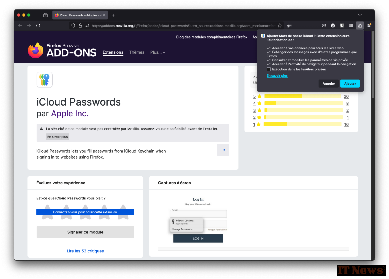Screen dimensions: 389x279
Task: Open site permissions icon in address bar
Action: coord(87,26)
